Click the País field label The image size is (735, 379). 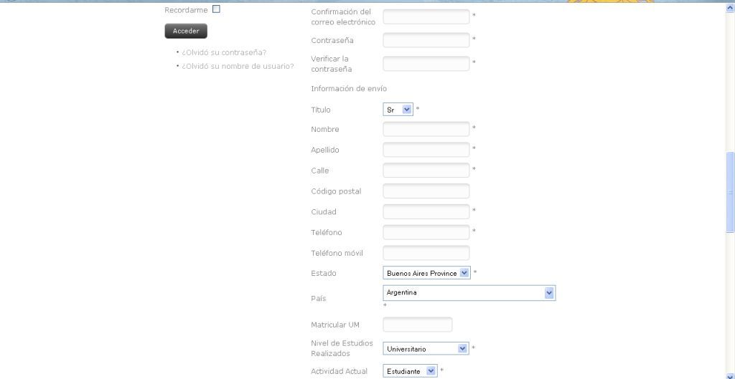(x=318, y=299)
